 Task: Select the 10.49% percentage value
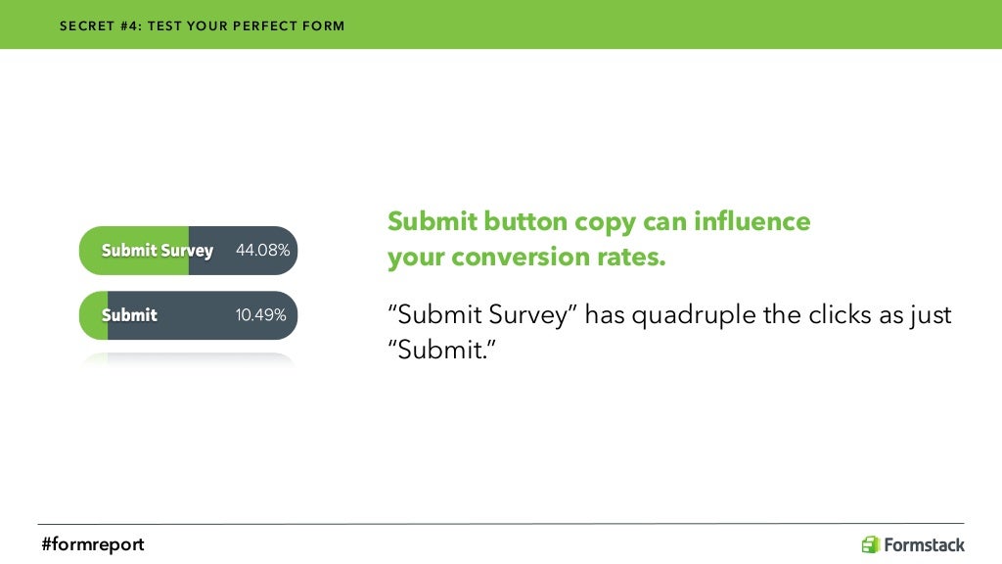(260, 315)
